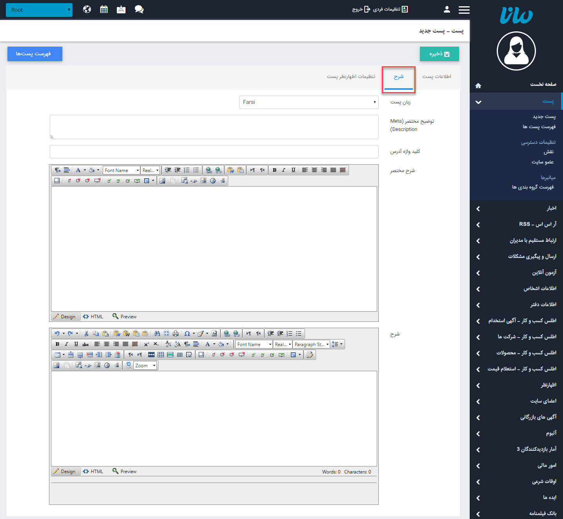Click the green ذخیره save button

coord(439,54)
